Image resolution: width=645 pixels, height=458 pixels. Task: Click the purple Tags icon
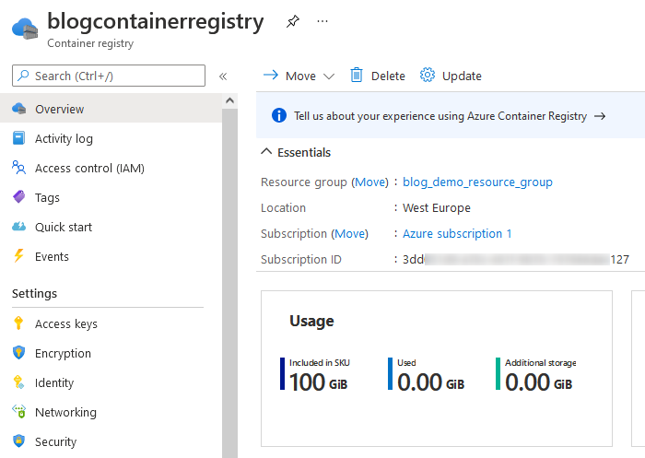[x=19, y=196]
